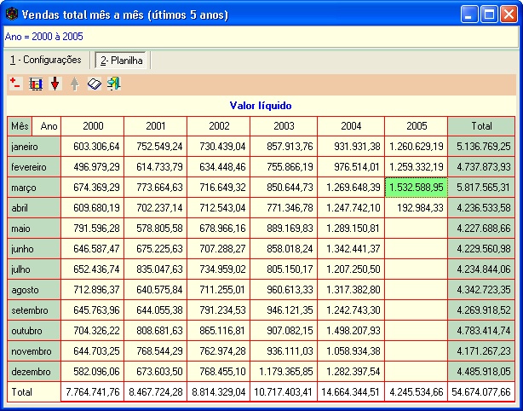Click cell 603.306,64 for janeiro 2000
Screen dimensions: 523x411
click(x=93, y=147)
